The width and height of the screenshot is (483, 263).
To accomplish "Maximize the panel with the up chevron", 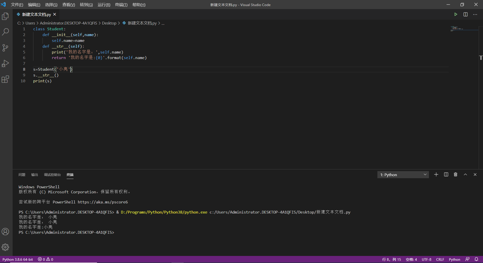I will tap(465, 175).
